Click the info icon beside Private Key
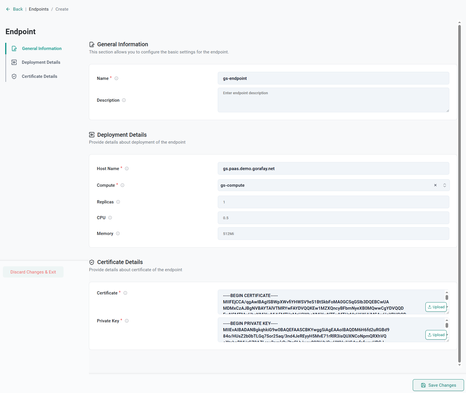This screenshot has height=393, width=466. (127, 321)
